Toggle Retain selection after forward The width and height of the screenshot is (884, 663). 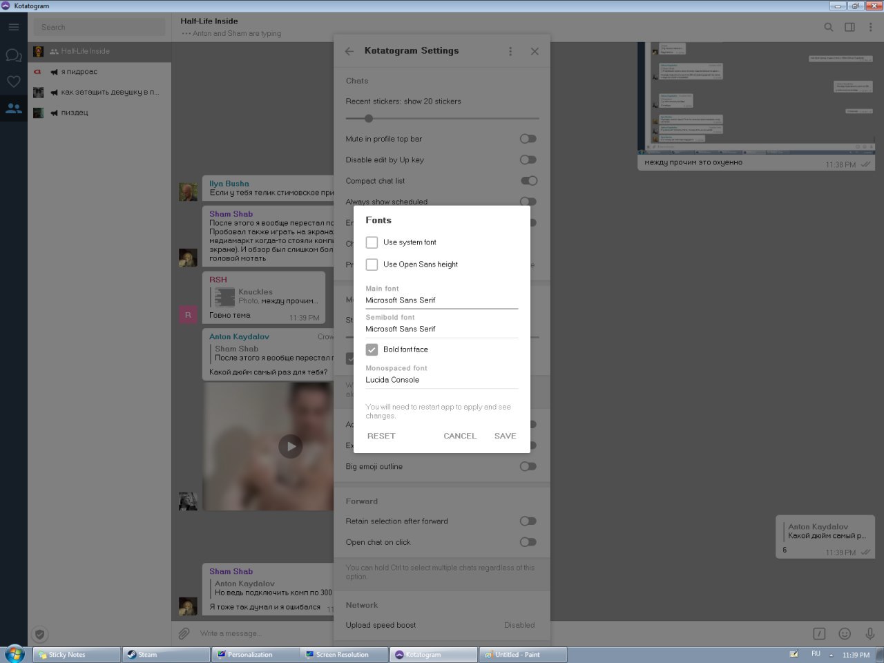pos(528,521)
